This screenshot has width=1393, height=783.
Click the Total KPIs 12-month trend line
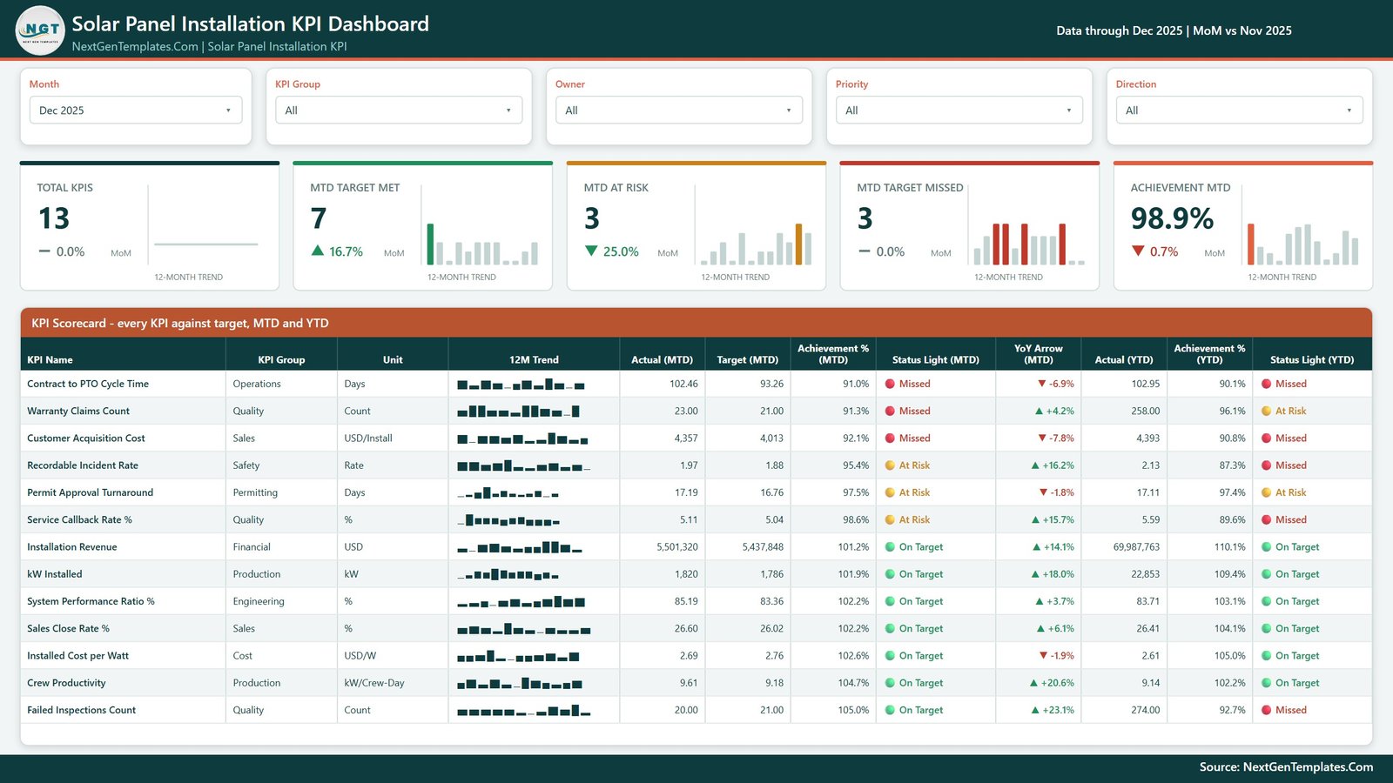pos(206,244)
